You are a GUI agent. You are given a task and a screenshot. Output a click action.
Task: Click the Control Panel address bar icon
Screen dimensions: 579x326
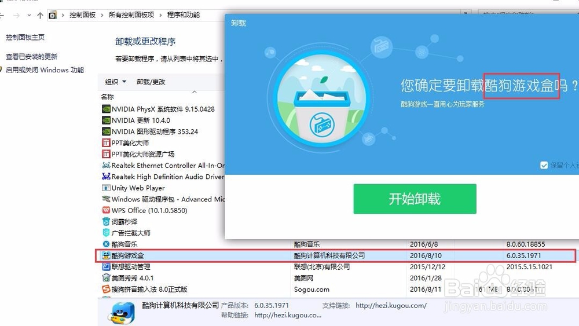click(53, 15)
